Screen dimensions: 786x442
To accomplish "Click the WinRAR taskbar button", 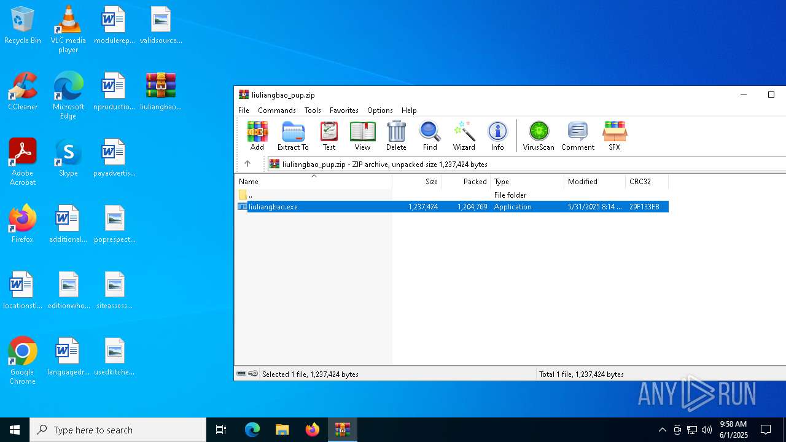I will (x=343, y=430).
